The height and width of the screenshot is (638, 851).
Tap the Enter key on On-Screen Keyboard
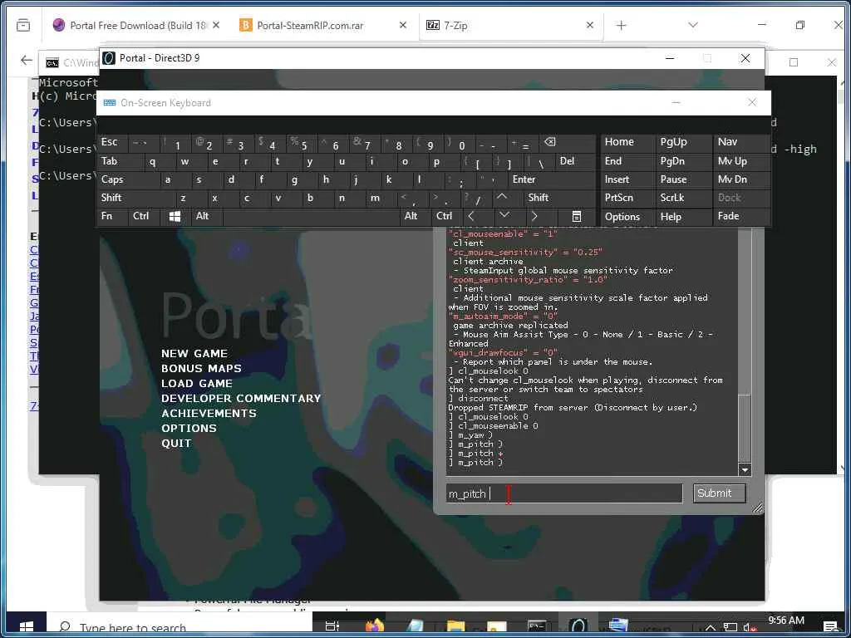(x=551, y=179)
